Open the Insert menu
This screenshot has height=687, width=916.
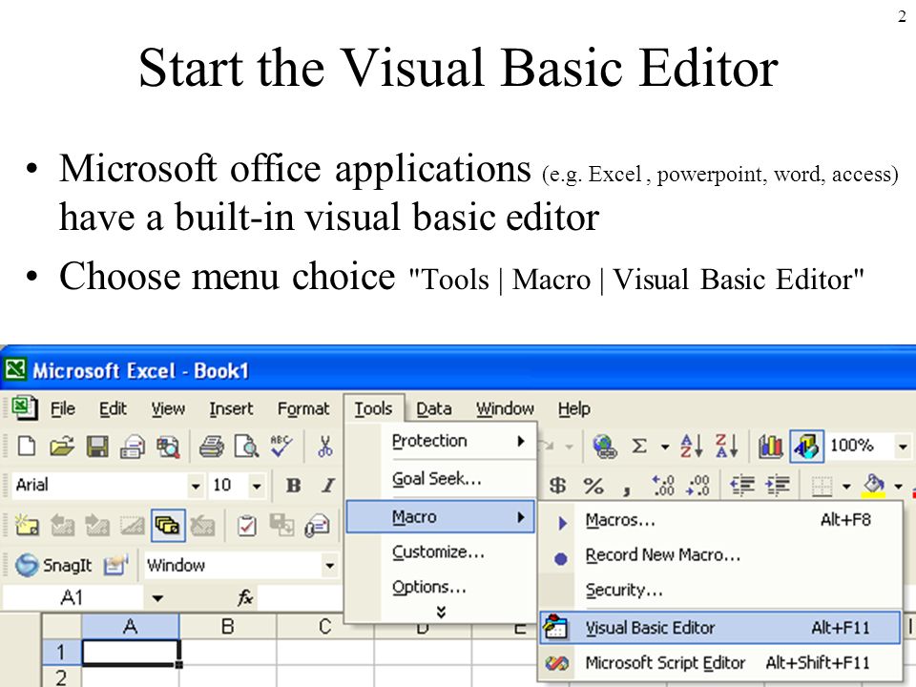[x=231, y=408]
